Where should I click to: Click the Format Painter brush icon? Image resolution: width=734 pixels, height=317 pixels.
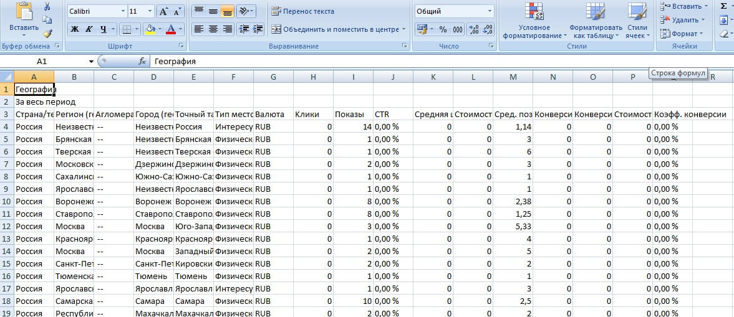47,33
